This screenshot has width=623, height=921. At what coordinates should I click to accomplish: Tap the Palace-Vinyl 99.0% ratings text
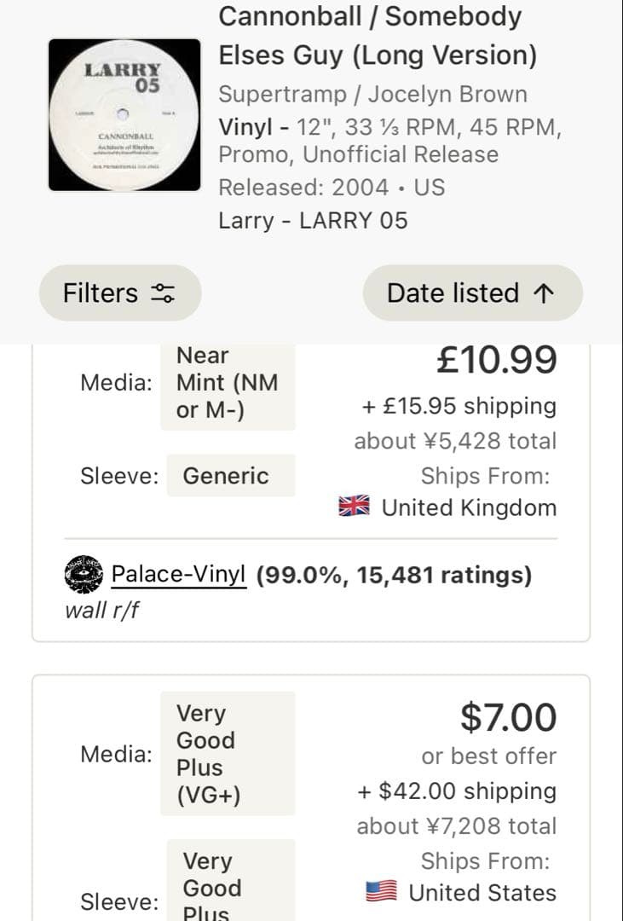pyautogui.click(x=394, y=575)
